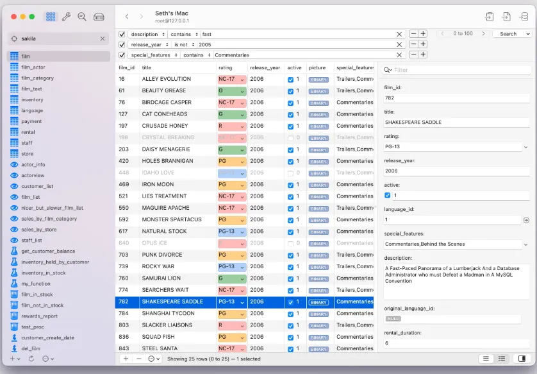Viewport: 537px width, 374px height.
Task: Sort by the release_year column header
Action: (x=265, y=67)
